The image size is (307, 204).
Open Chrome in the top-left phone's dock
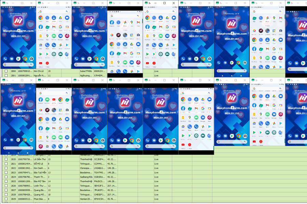25,59
